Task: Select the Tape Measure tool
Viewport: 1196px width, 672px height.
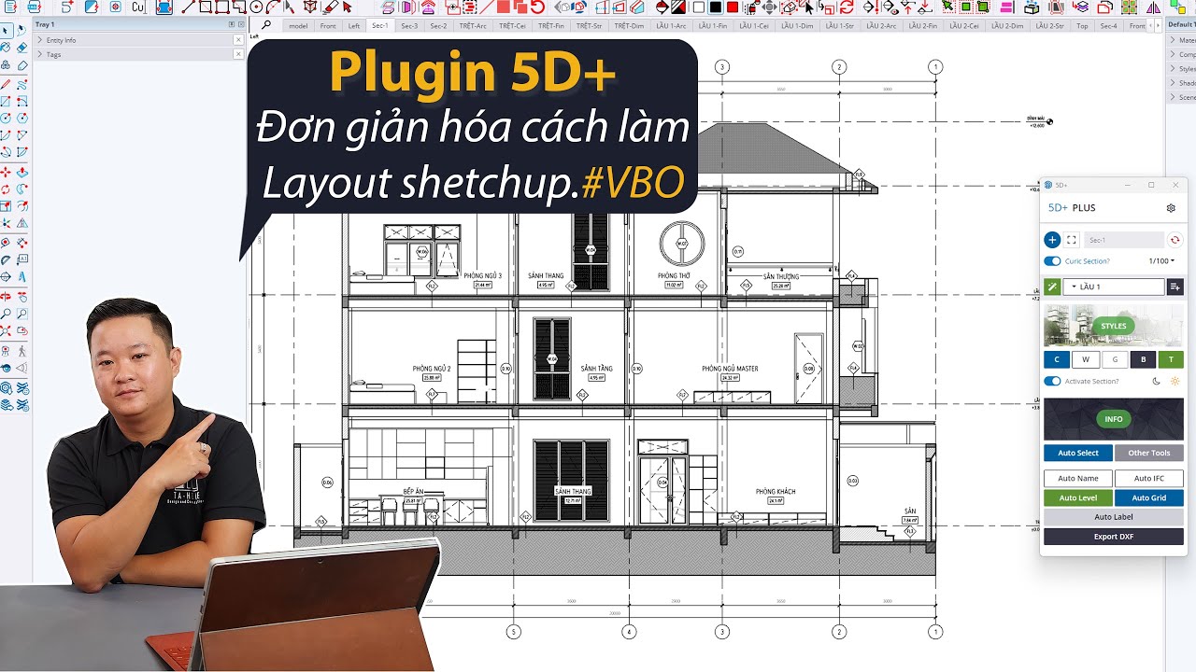Action: [x=6, y=242]
